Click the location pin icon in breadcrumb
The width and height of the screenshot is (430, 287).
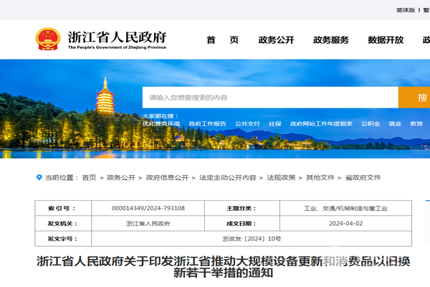(x=39, y=177)
